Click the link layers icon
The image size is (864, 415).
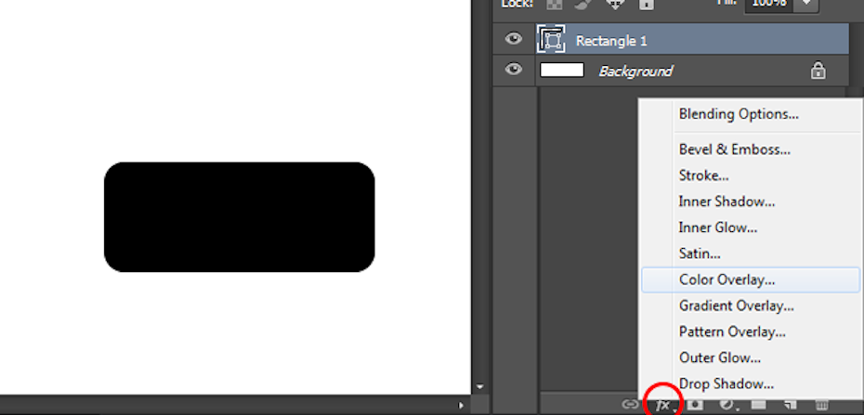630,405
